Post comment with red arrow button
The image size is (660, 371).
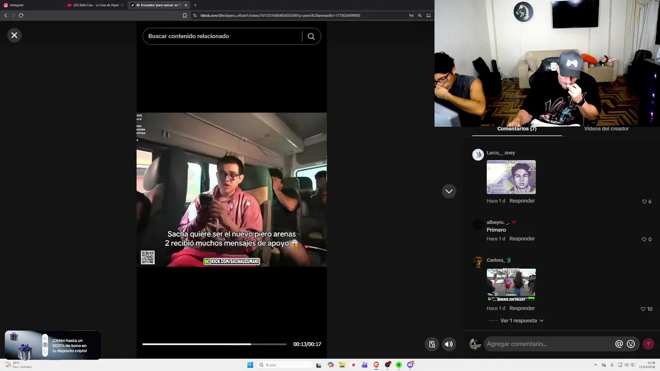[x=648, y=344]
